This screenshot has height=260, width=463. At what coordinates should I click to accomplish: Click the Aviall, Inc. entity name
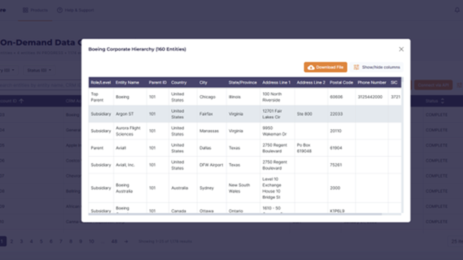point(125,165)
